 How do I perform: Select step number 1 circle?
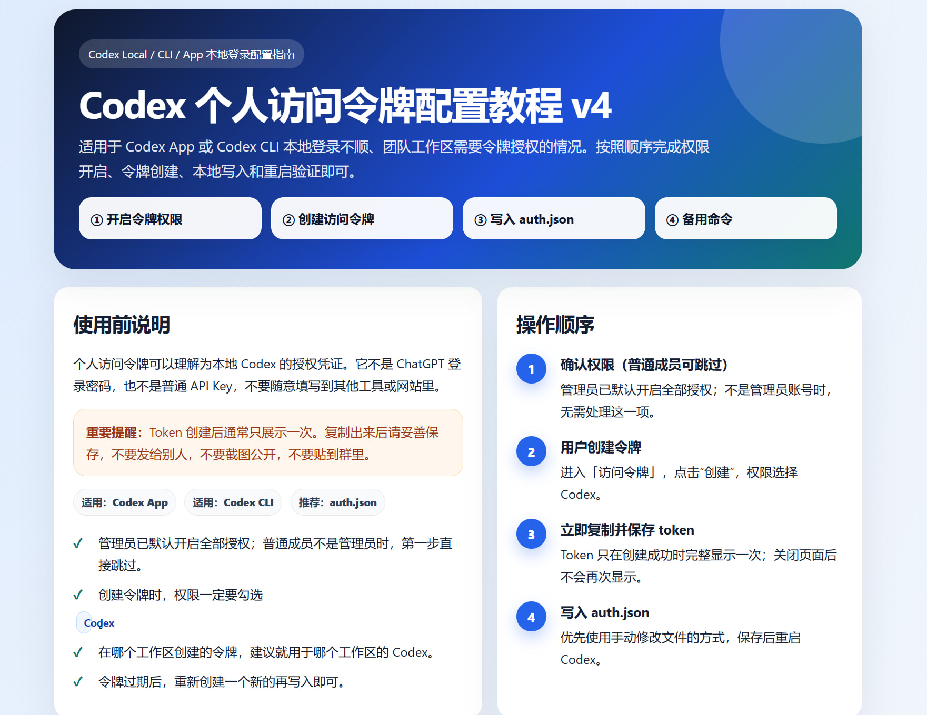coord(531,369)
